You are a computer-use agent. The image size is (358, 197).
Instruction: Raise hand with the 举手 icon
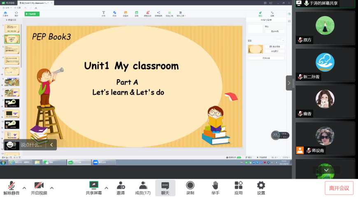pyautogui.click(x=215, y=188)
